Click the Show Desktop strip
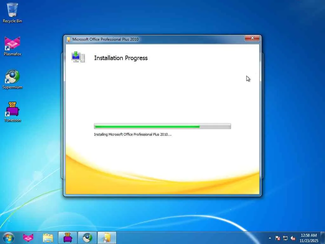Image resolution: width=325 pixels, height=244 pixels. 323,238
